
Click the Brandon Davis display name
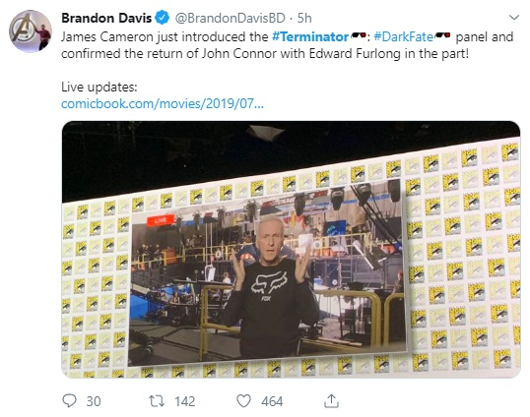coord(106,18)
